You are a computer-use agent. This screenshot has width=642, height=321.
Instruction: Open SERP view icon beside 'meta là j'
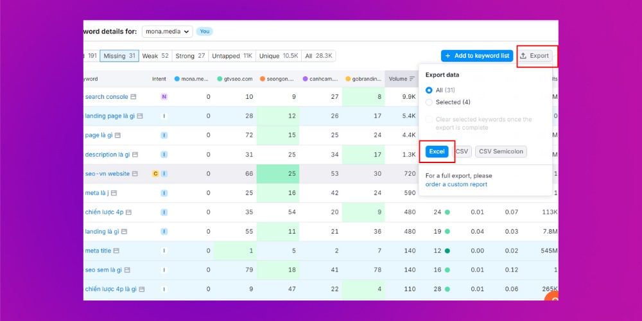click(114, 193)
